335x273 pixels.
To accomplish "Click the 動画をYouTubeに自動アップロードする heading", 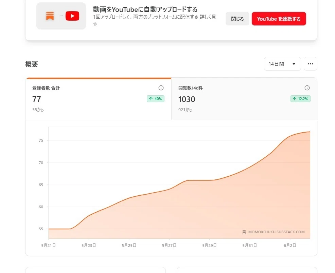I will (x=145, y=9).
